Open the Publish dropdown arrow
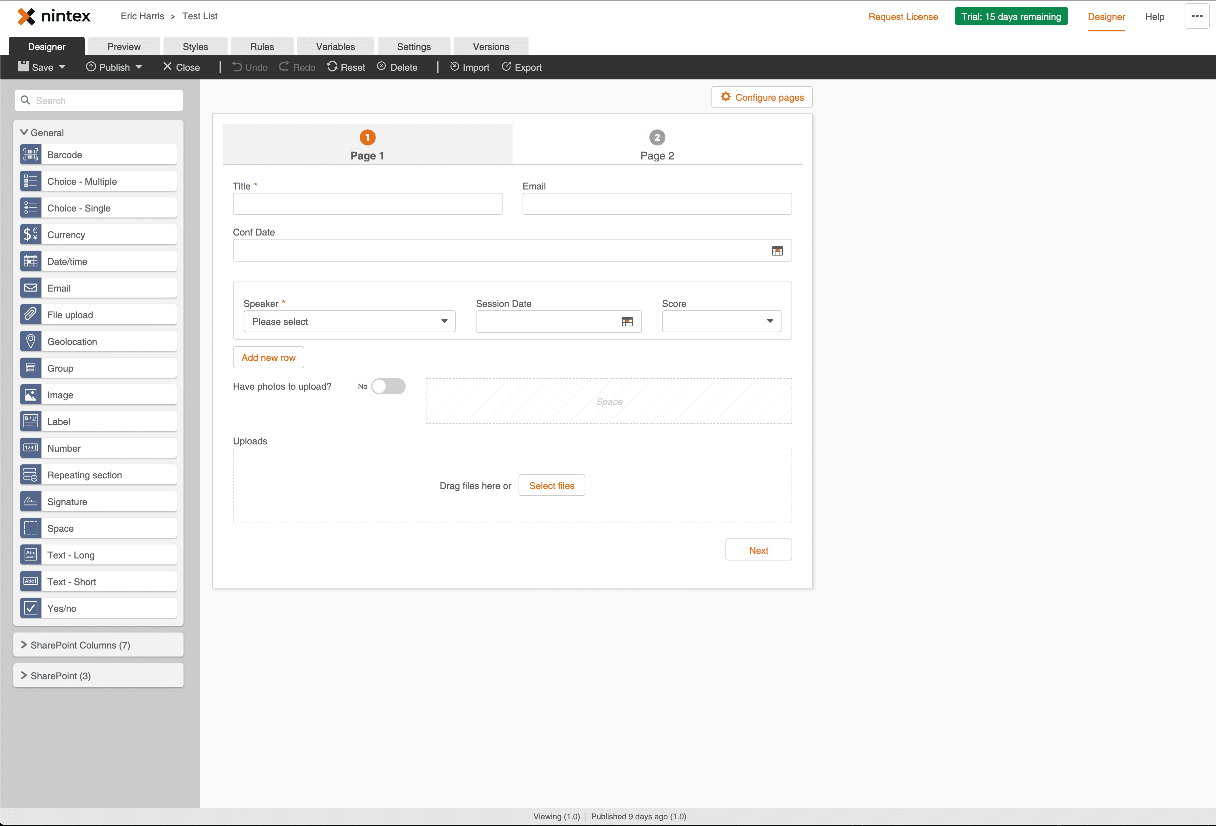The image size is (1216, 826). pos(139,67)
